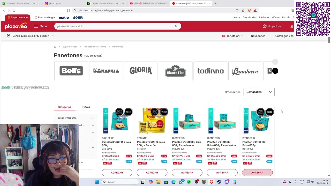Click the Panadería y Pastelería breadcrumb
The image size is (331, 186).
point(95,47)
